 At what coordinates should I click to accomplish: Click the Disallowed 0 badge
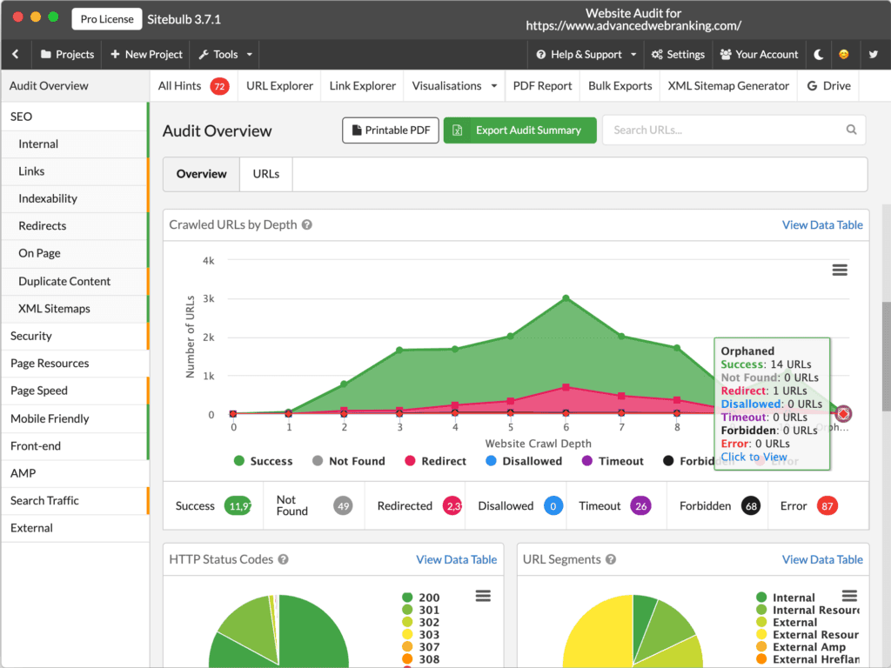pos(553,506)
